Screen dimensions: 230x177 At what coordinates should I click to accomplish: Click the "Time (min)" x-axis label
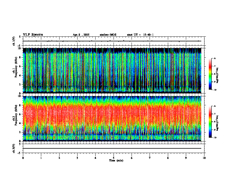coord(116,161)
